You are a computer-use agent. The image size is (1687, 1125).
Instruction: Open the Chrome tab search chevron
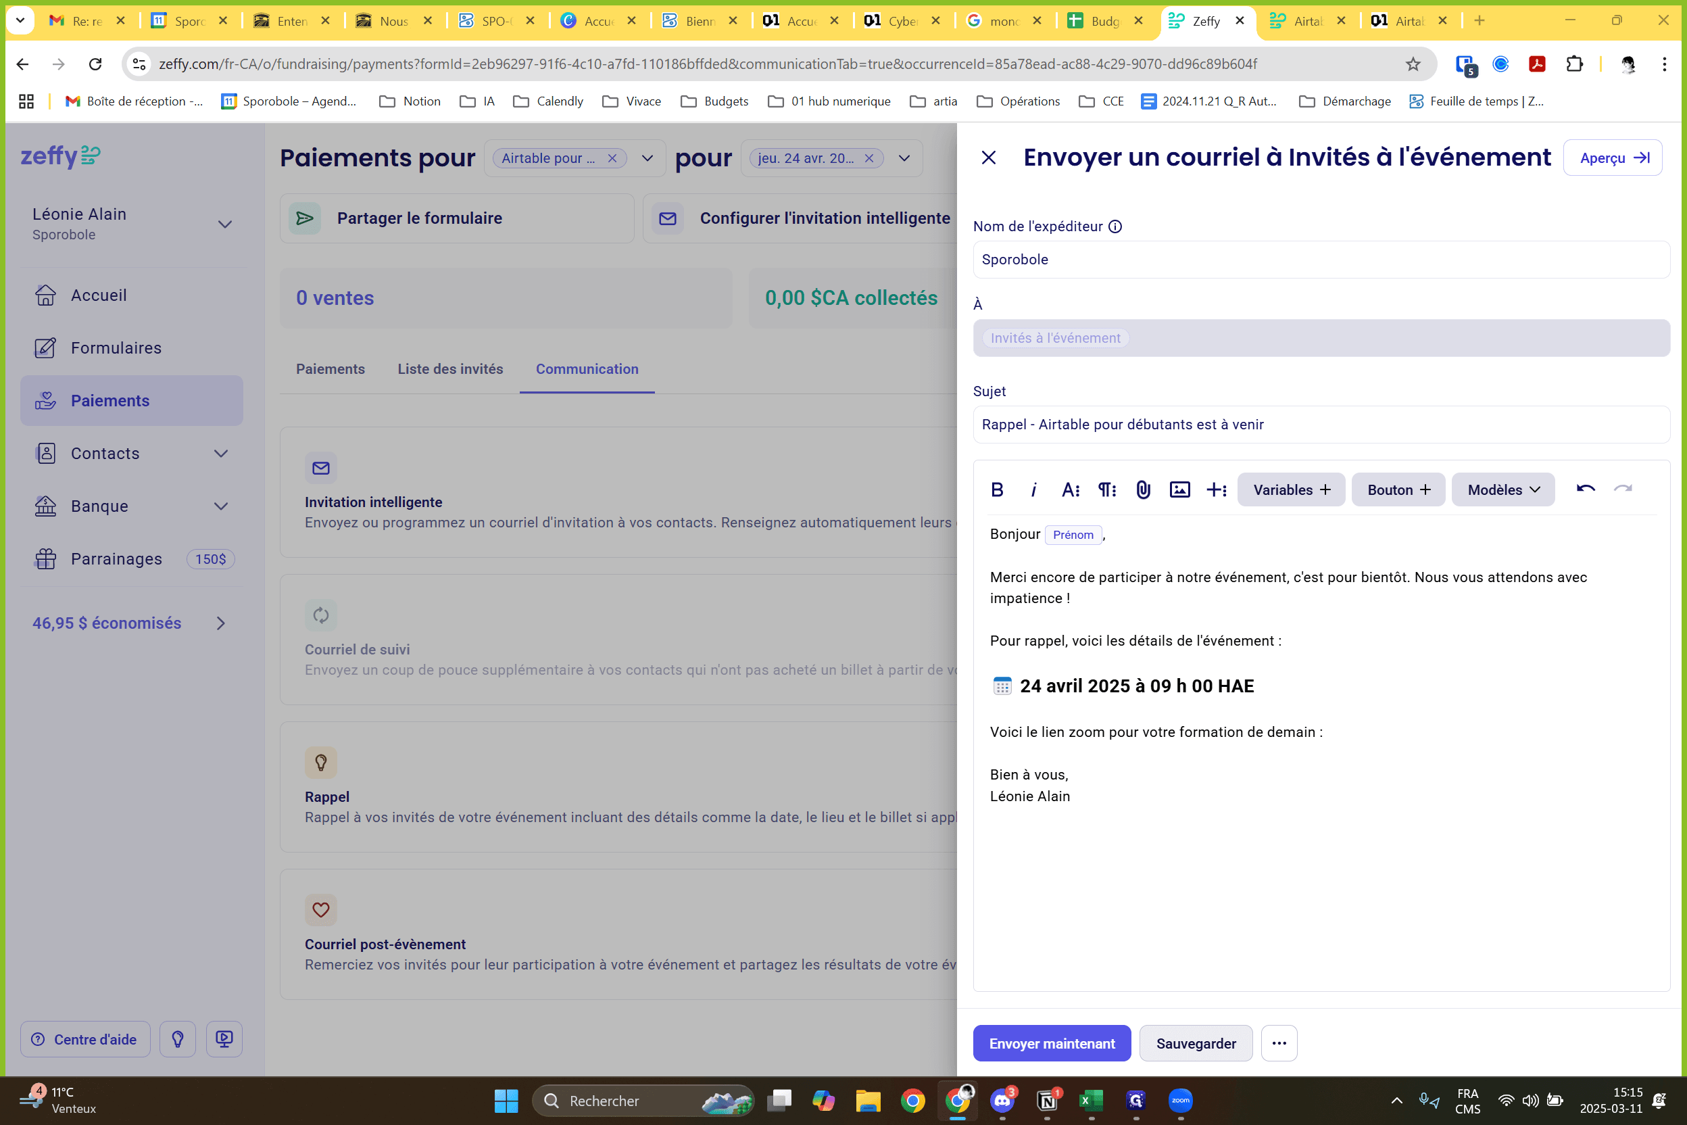pyautogui.click(x=20, y=20)
